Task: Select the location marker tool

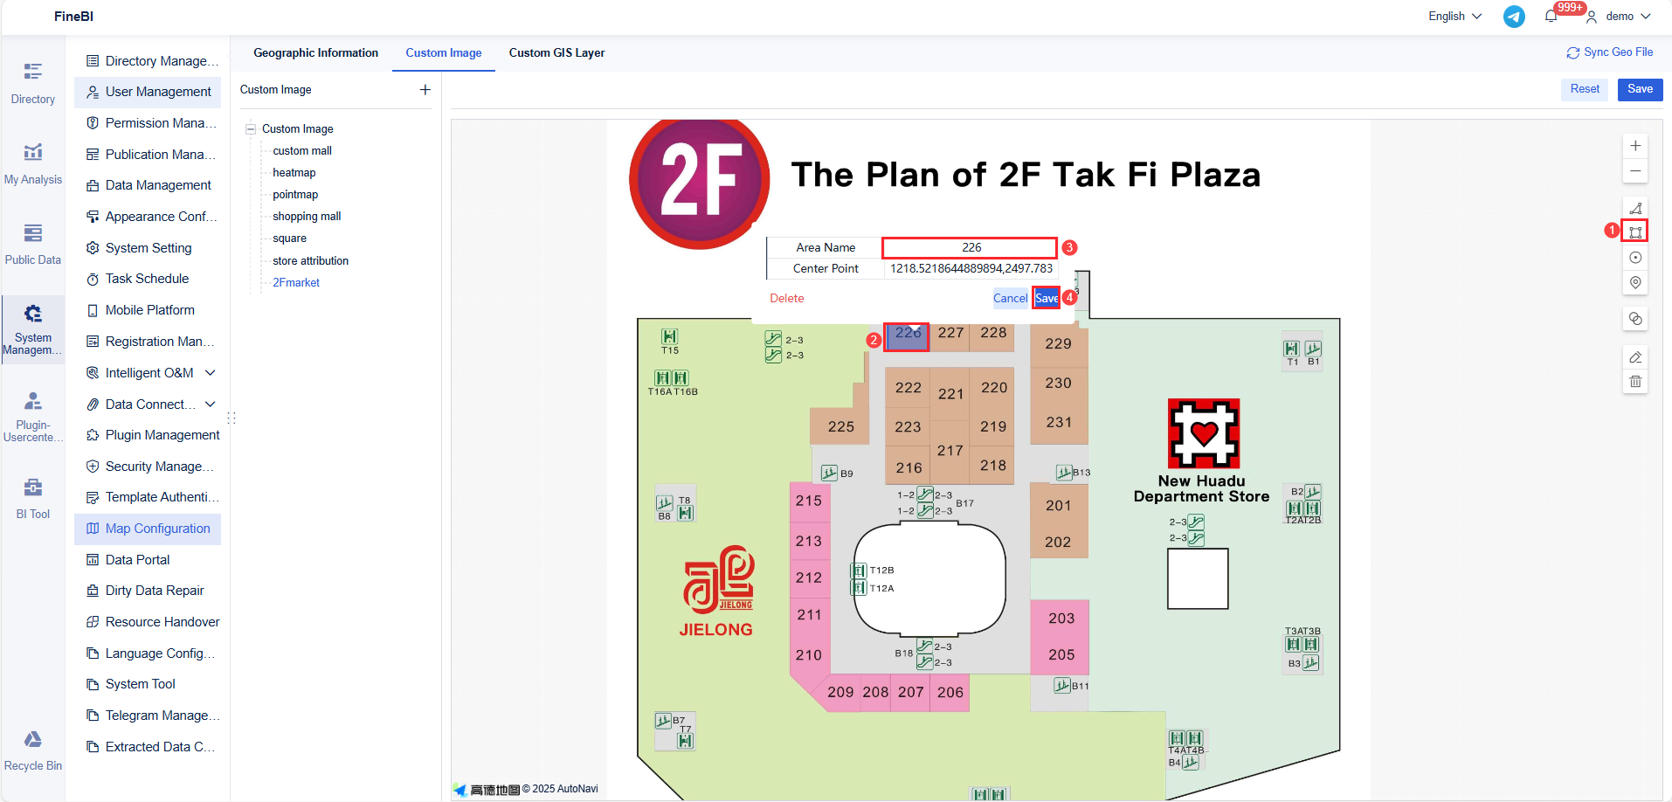Action: click(x=1635, y=282)
